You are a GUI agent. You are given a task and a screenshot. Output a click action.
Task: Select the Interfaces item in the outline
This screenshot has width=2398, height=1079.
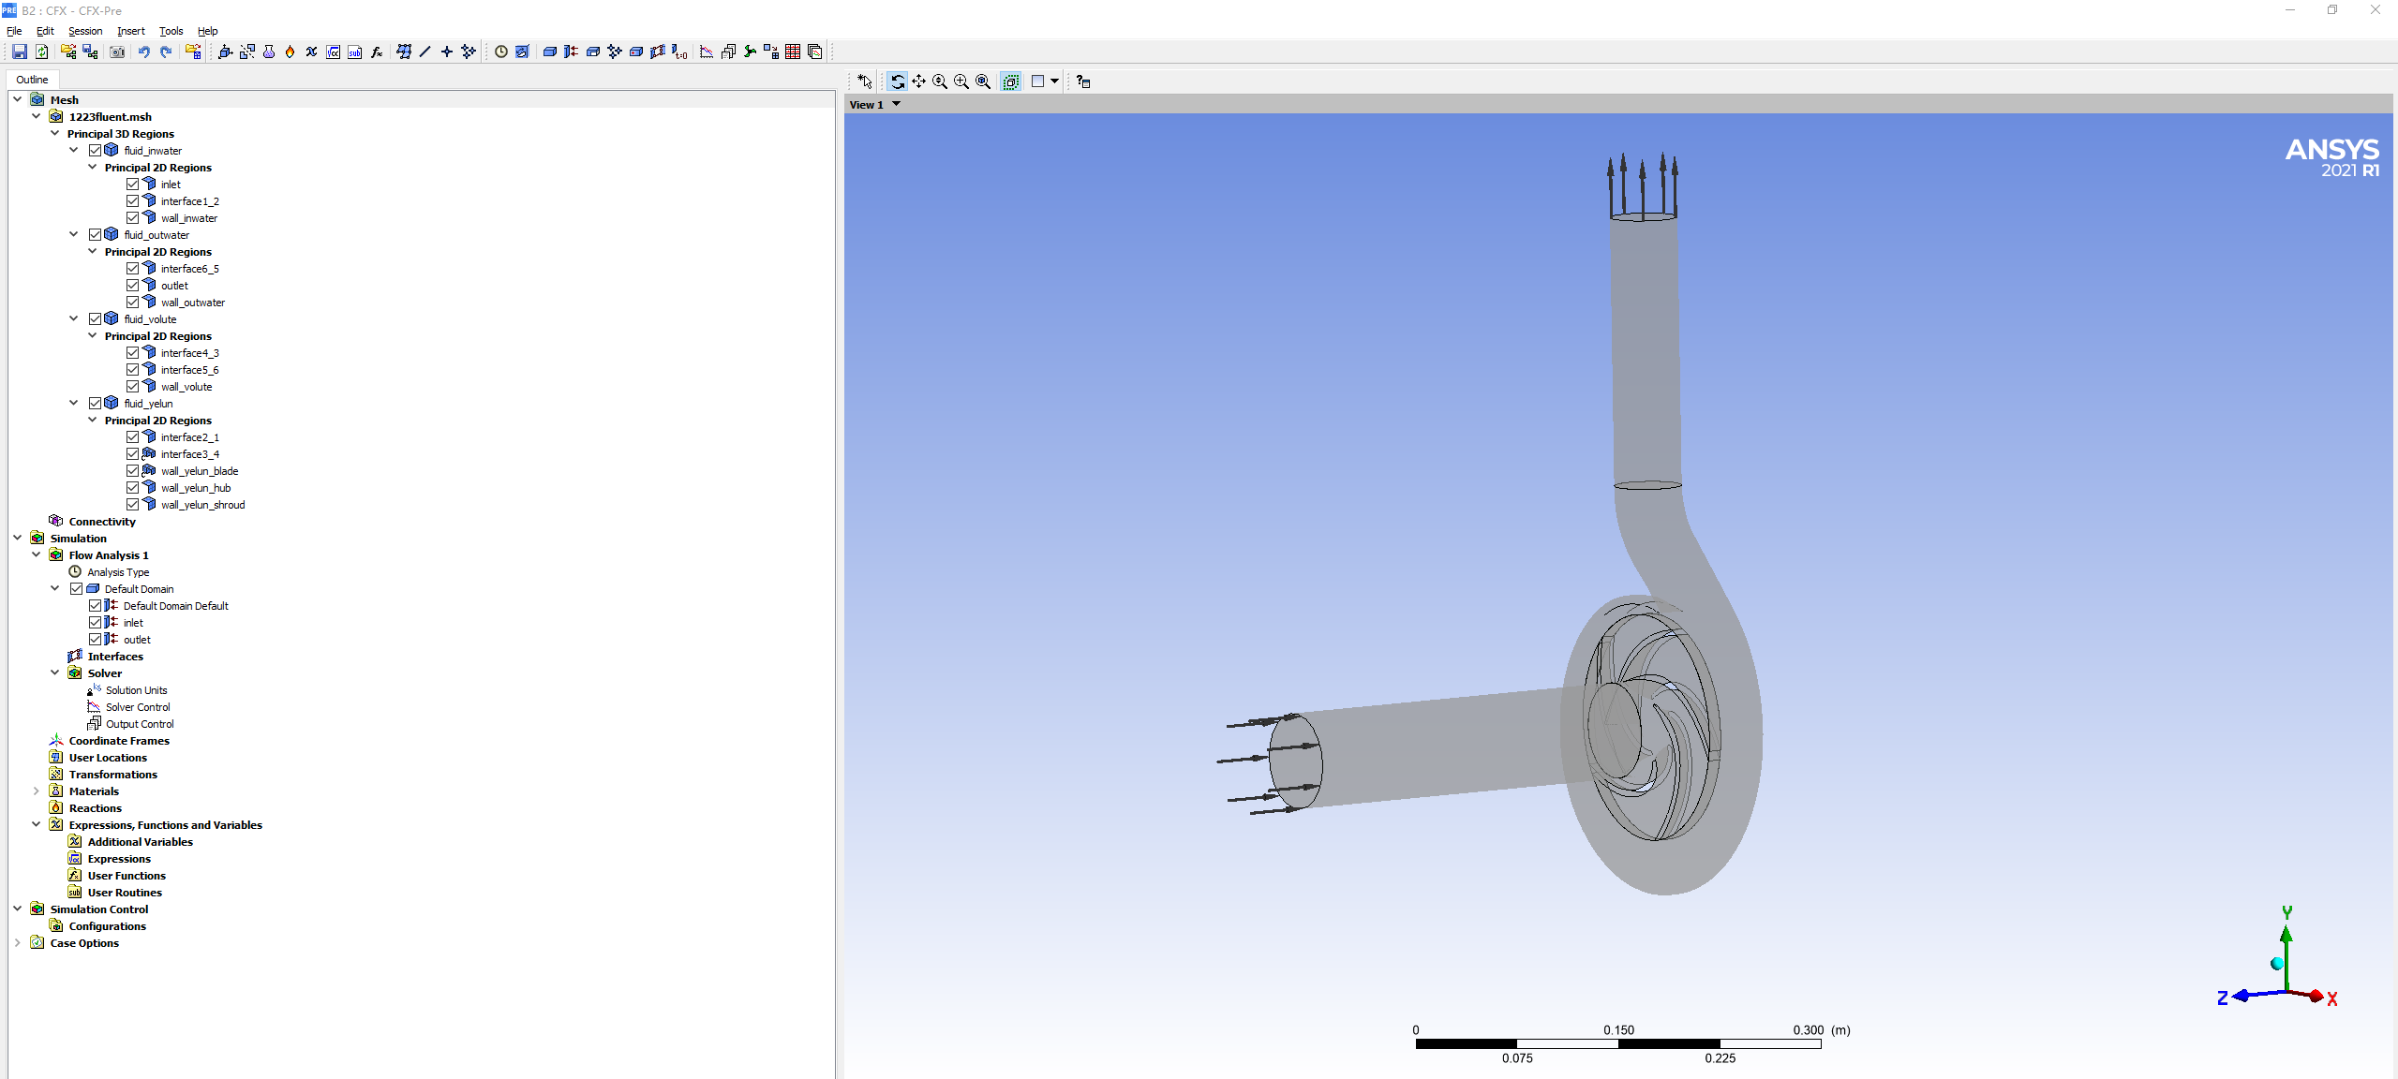pos(115,657)
